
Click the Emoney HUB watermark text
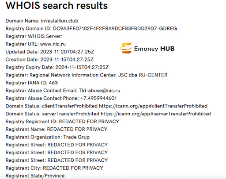154,49
